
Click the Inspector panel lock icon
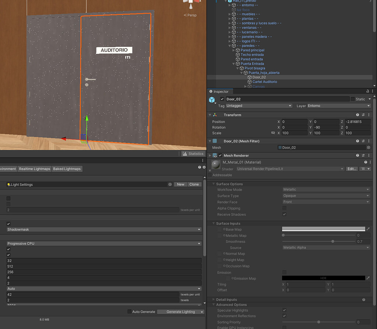[367, 91]
